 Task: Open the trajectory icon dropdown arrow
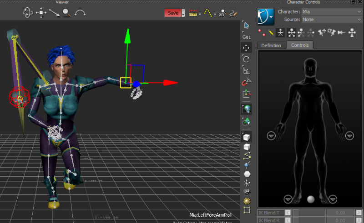[215, 15]
